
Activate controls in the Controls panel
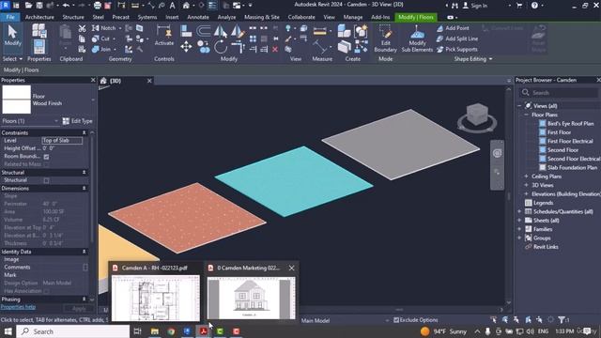pos(164,36)
